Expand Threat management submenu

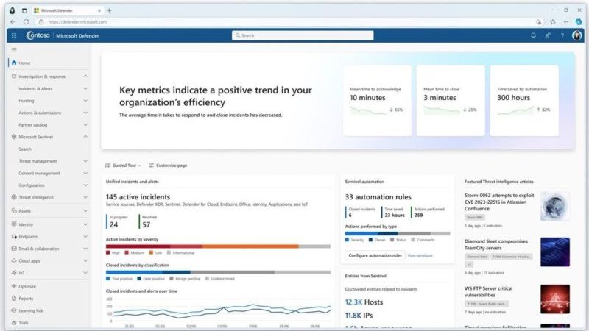[x=85, y=161]
